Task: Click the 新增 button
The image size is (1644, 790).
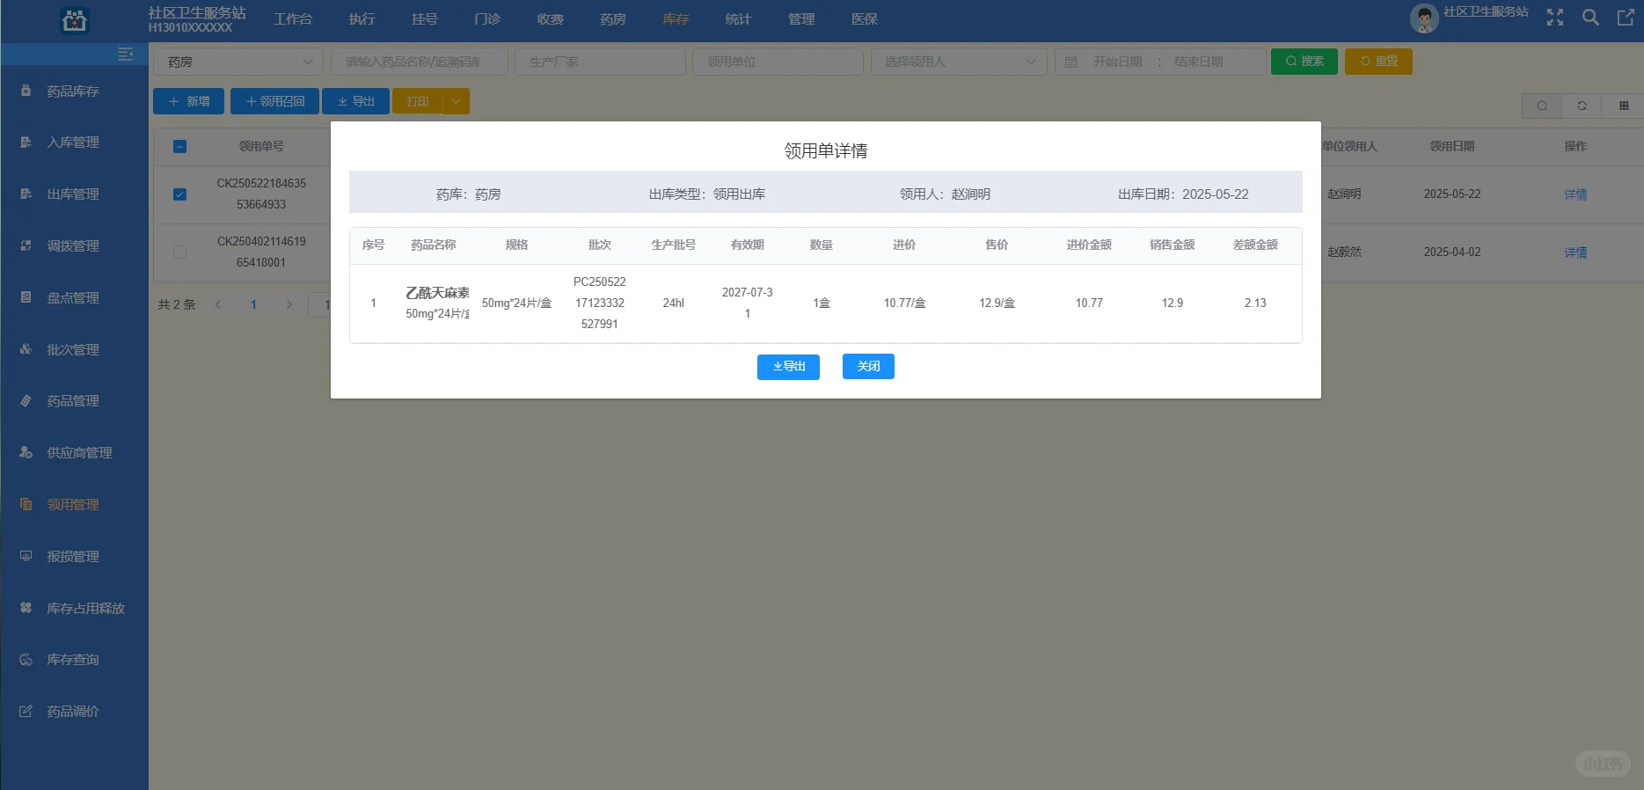Action: [x=189, y=101]
